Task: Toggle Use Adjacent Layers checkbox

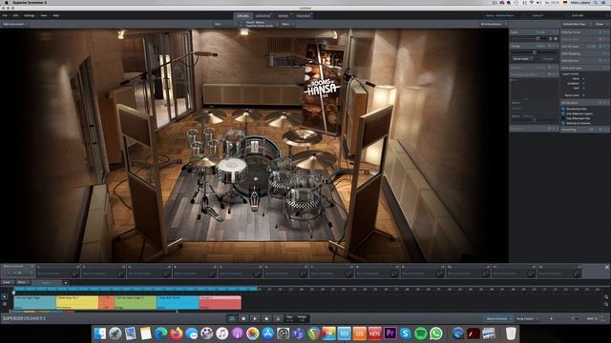Action: [x=563, y=113]
